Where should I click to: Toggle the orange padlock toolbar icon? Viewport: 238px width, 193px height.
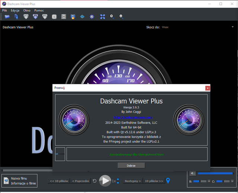click(73, 17)
